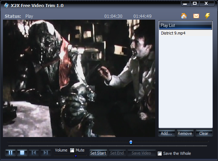This screenshot has height=161, width=218.
Task: Click the Set Start button
Action: [x=98, y=153]
